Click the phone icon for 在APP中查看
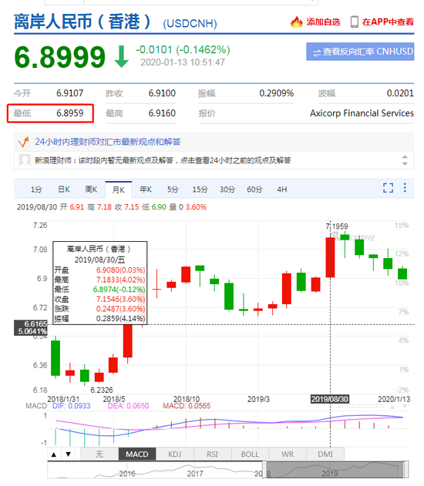Viewport: 424px width, 486px height. point(354,22)
